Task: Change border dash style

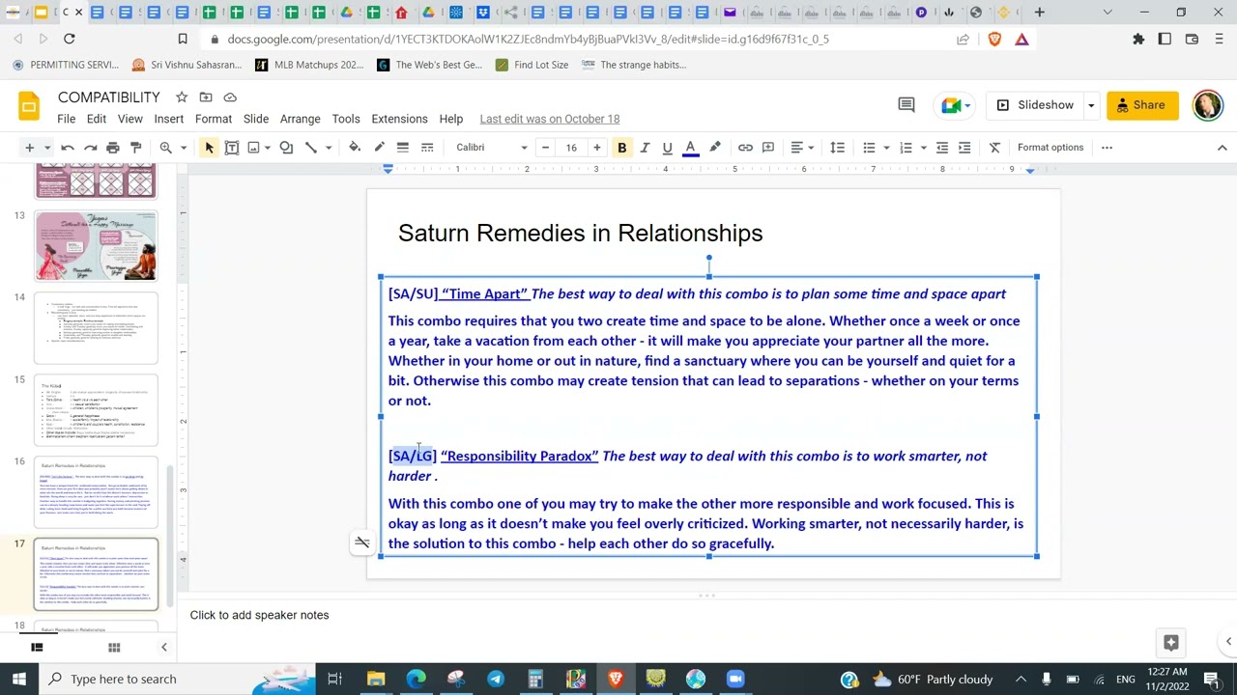Action: click(427, 148)
